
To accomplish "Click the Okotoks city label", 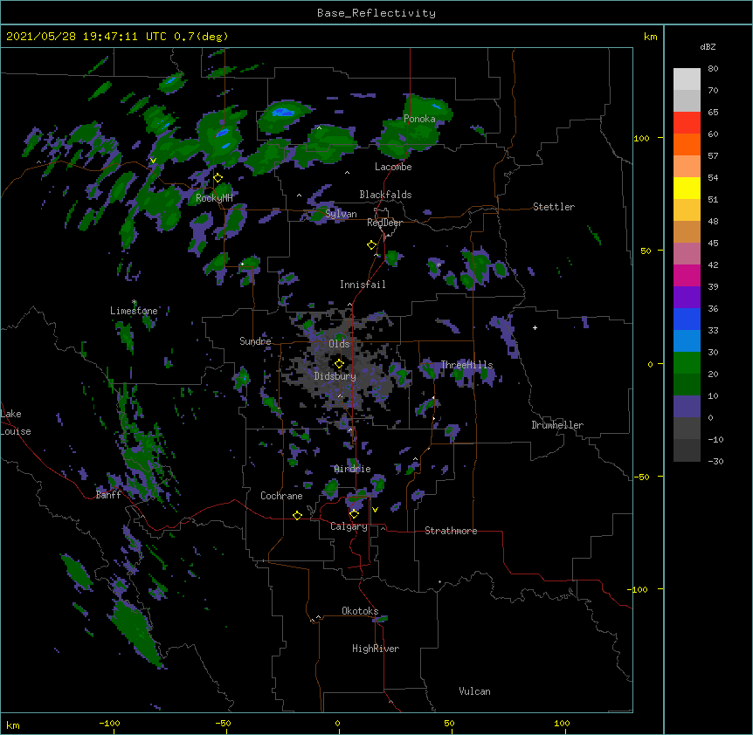I will point(360,611).
